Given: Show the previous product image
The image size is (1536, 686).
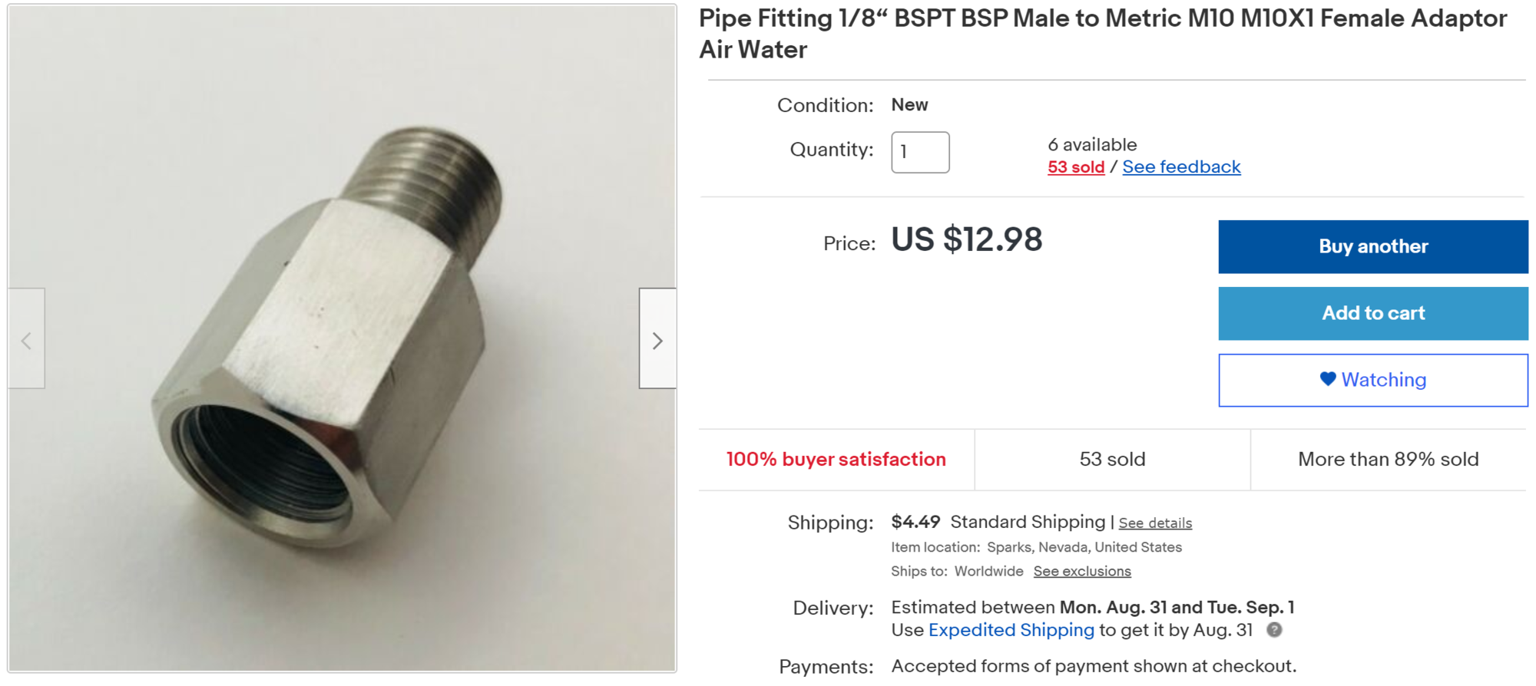Looking at the screenshot, I should 26,339.
